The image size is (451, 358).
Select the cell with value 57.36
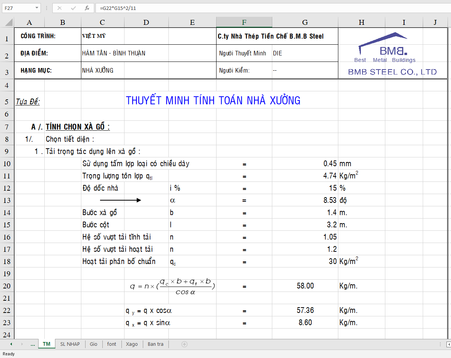point(305,311)
